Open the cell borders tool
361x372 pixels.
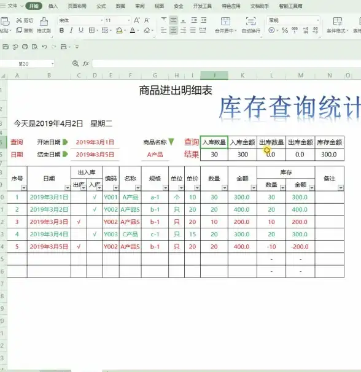91,30
